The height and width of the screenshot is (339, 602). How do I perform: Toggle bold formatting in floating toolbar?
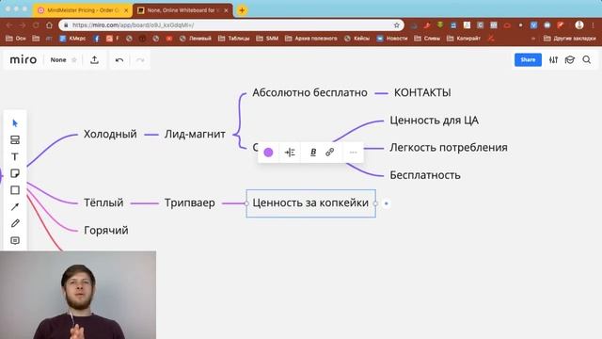point(313,153)
